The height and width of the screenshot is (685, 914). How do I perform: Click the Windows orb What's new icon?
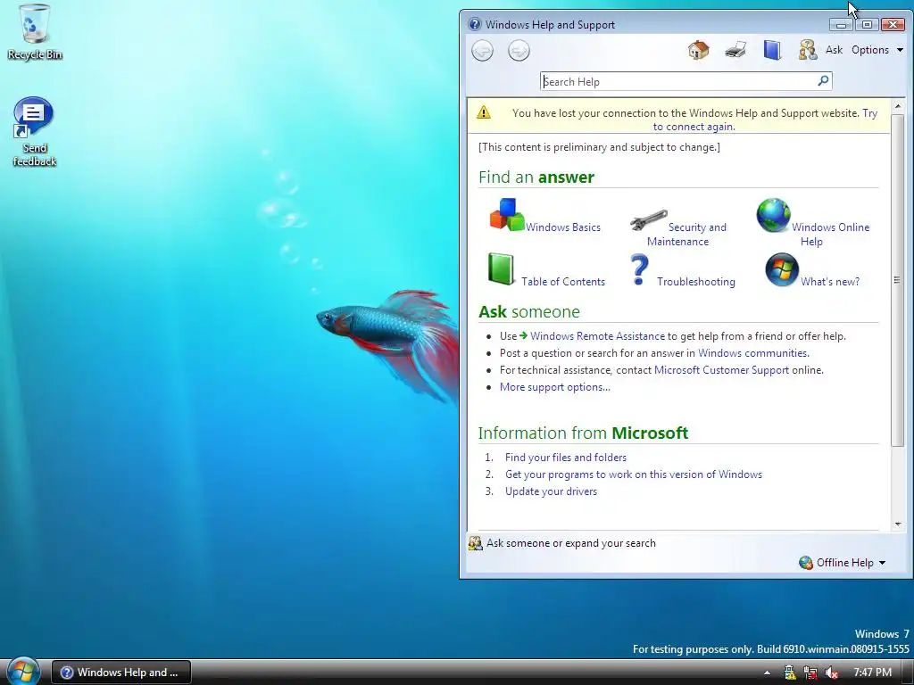coord(782,269)
